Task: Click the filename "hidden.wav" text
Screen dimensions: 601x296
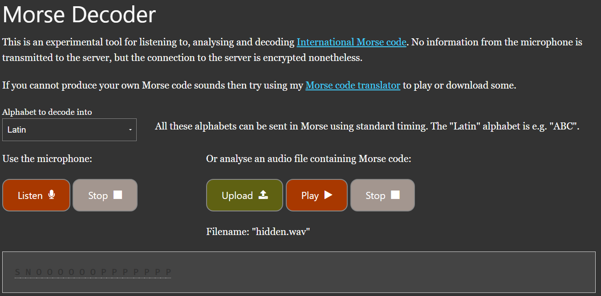Action: (x=258, y=232)
